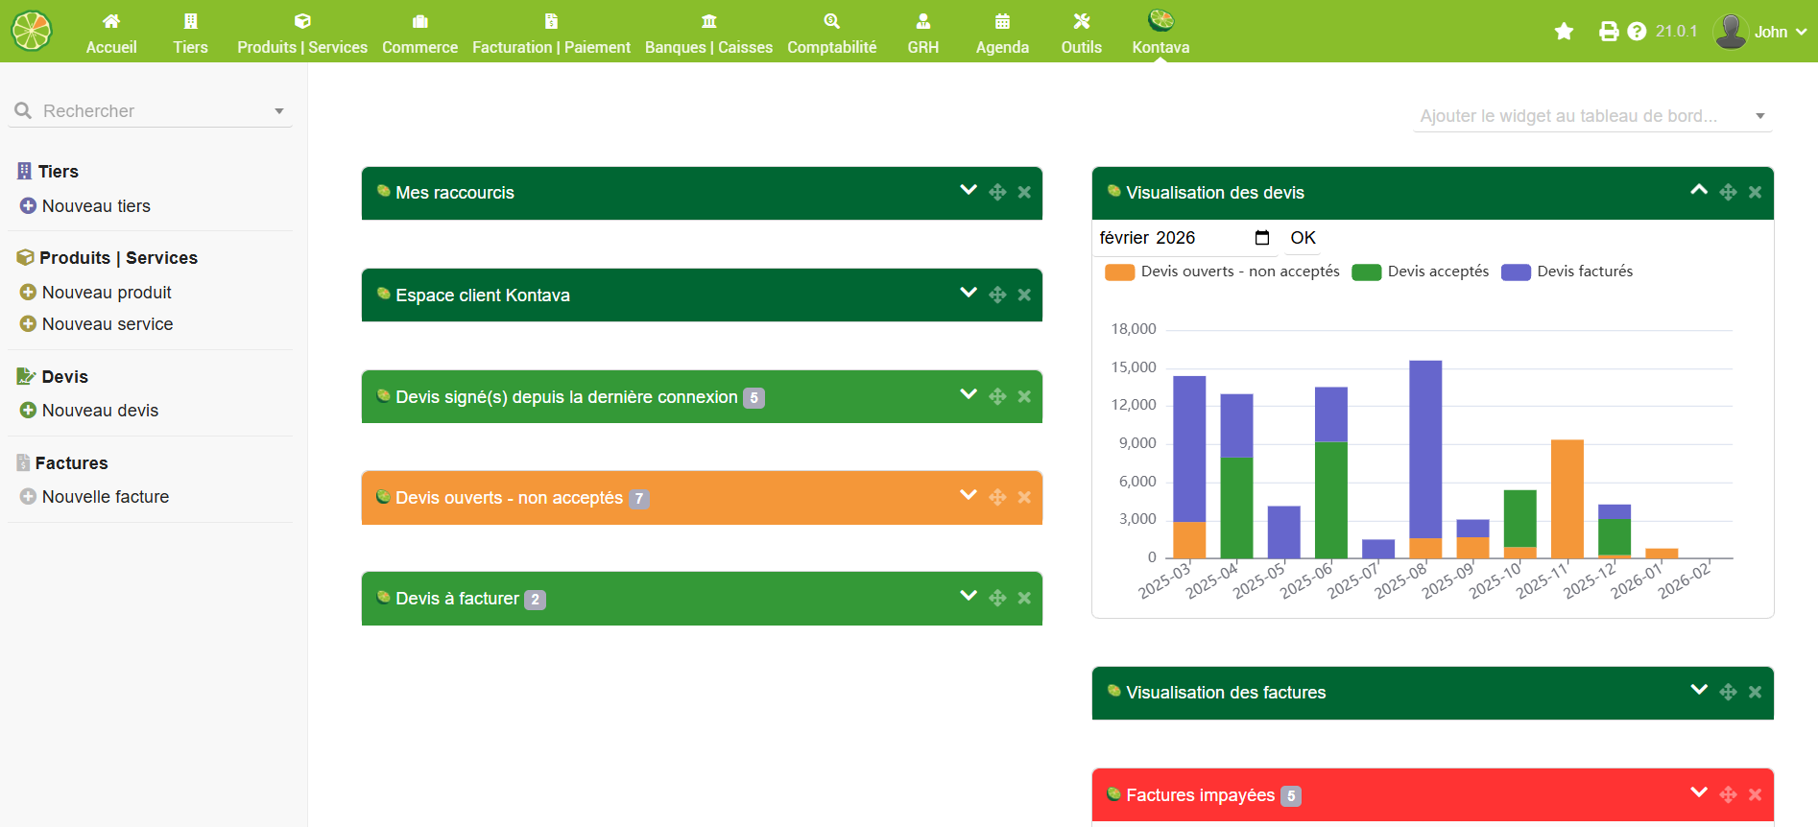
Task: Click the Nouveau devis link
Action: [x=100, y=411]
